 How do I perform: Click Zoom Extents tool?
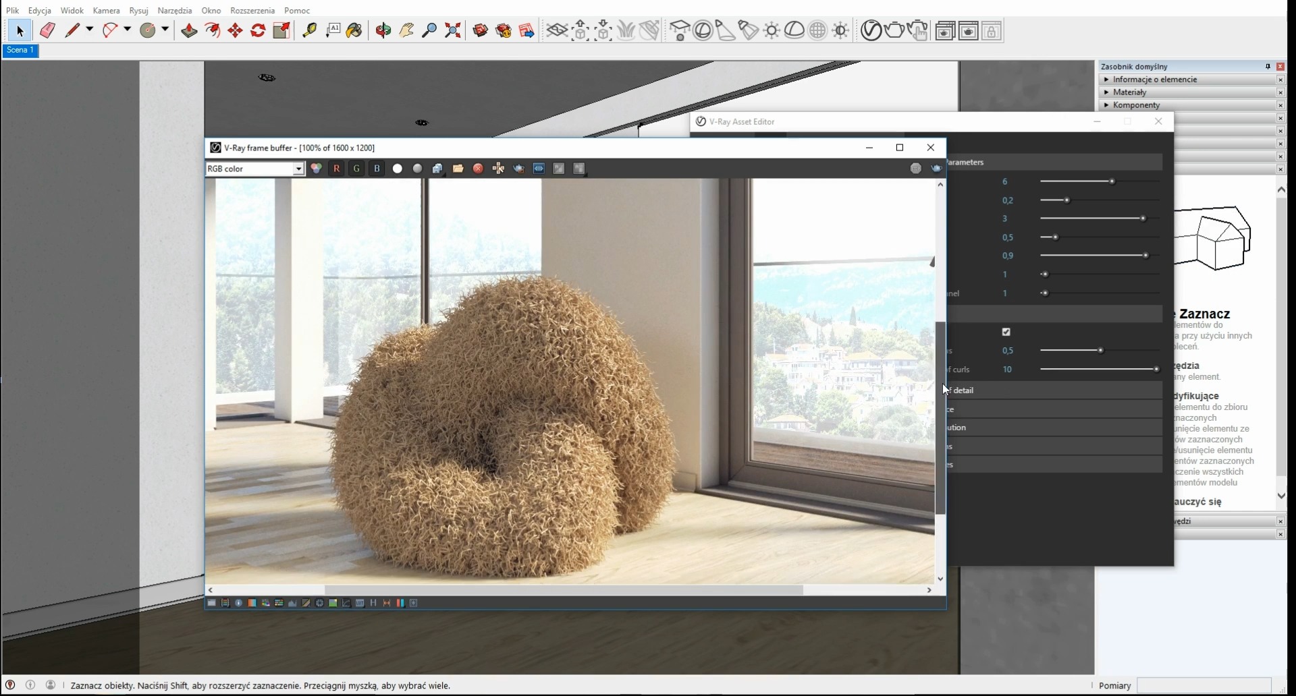point(453,30)
